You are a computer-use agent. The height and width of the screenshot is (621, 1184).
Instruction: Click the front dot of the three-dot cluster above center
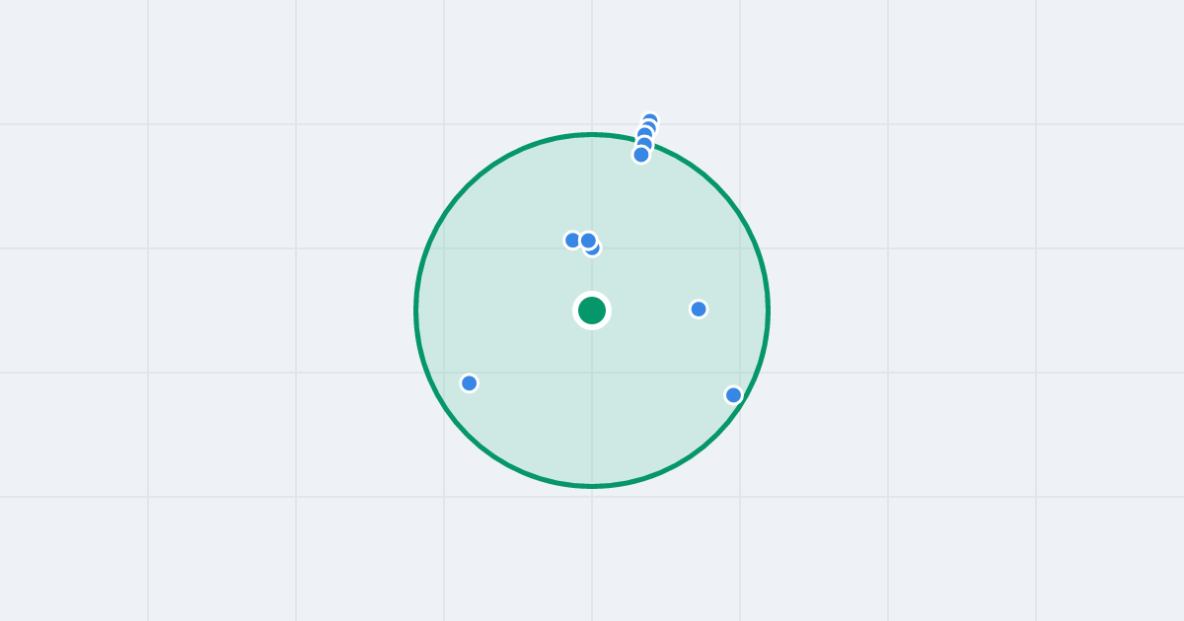(x=588, y=241)
